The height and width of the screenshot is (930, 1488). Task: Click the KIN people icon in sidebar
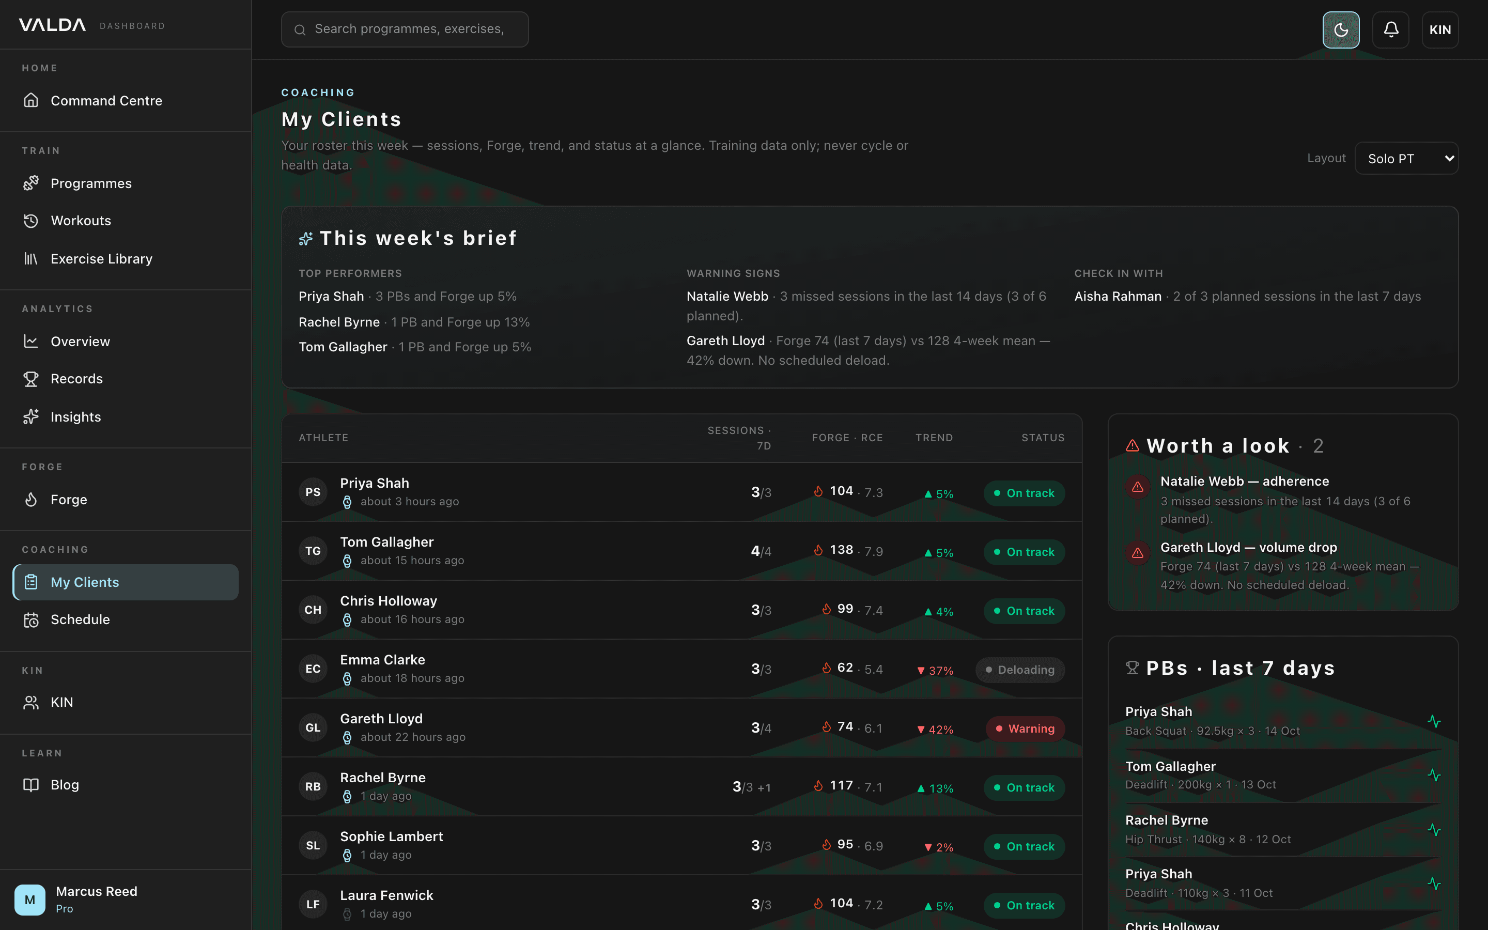(x=31, y=703)
